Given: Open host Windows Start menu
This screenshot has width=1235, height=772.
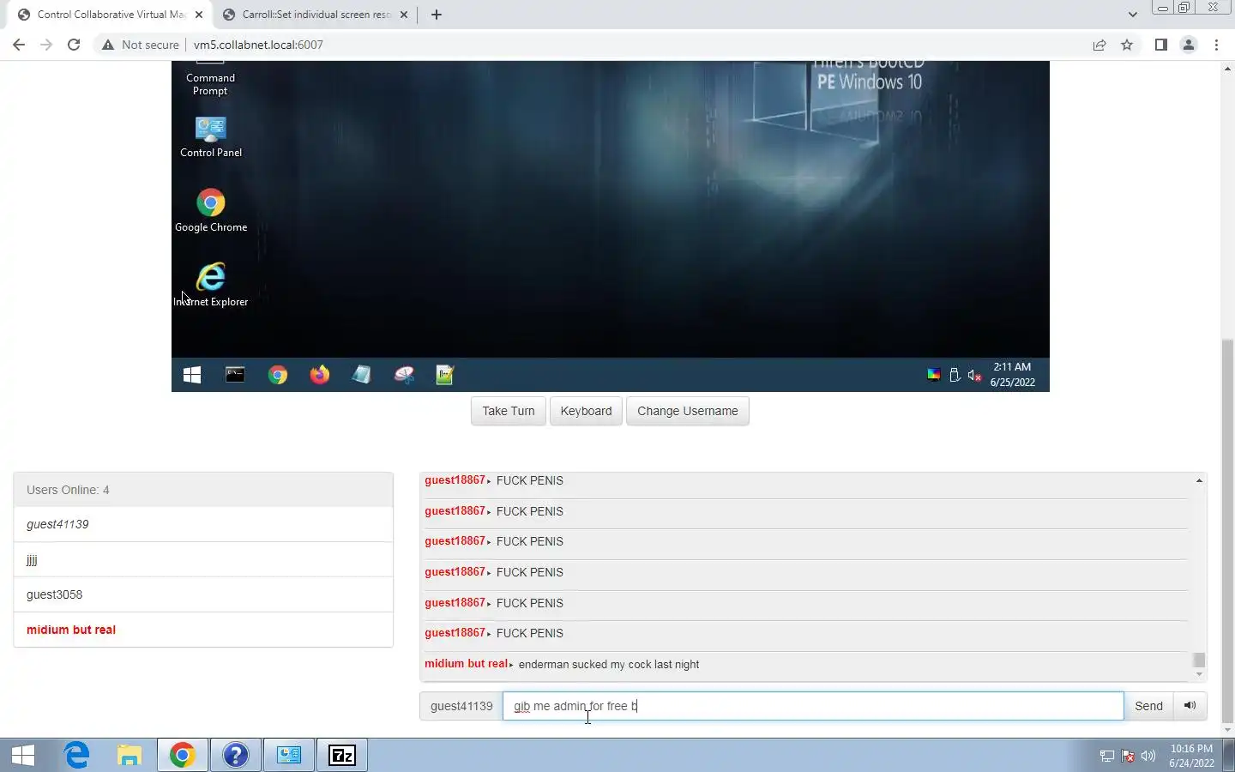Looking at the screenshot, I should pos(24,755).
